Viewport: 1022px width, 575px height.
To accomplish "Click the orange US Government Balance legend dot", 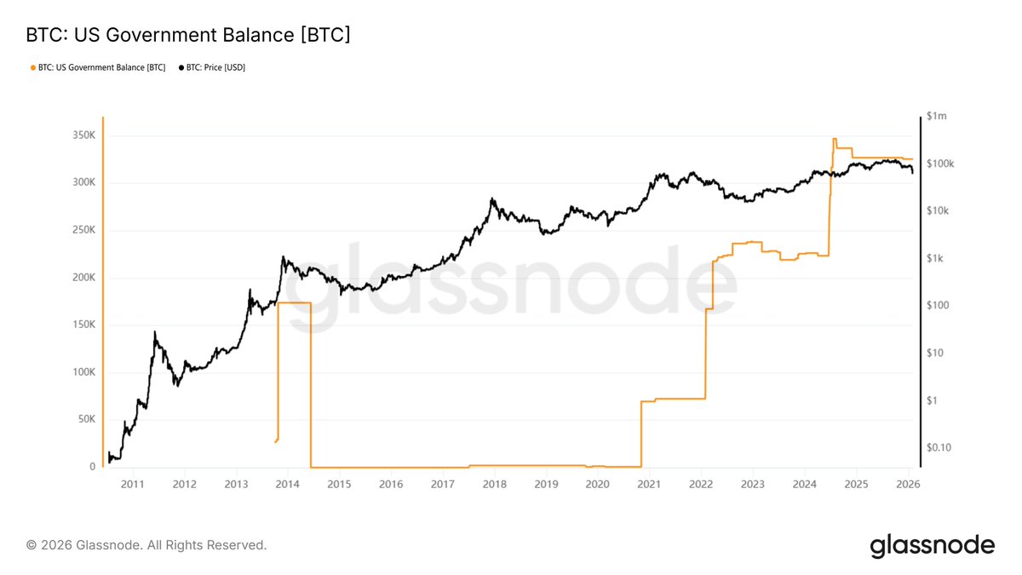I will pos(33,66).
